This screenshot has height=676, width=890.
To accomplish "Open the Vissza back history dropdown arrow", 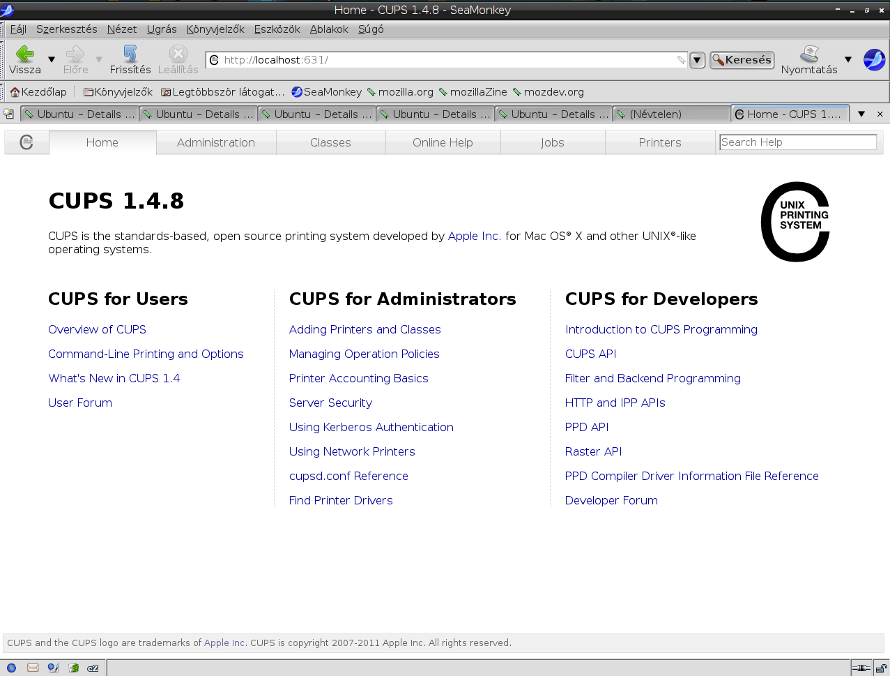I will click(x=52, y=59).
